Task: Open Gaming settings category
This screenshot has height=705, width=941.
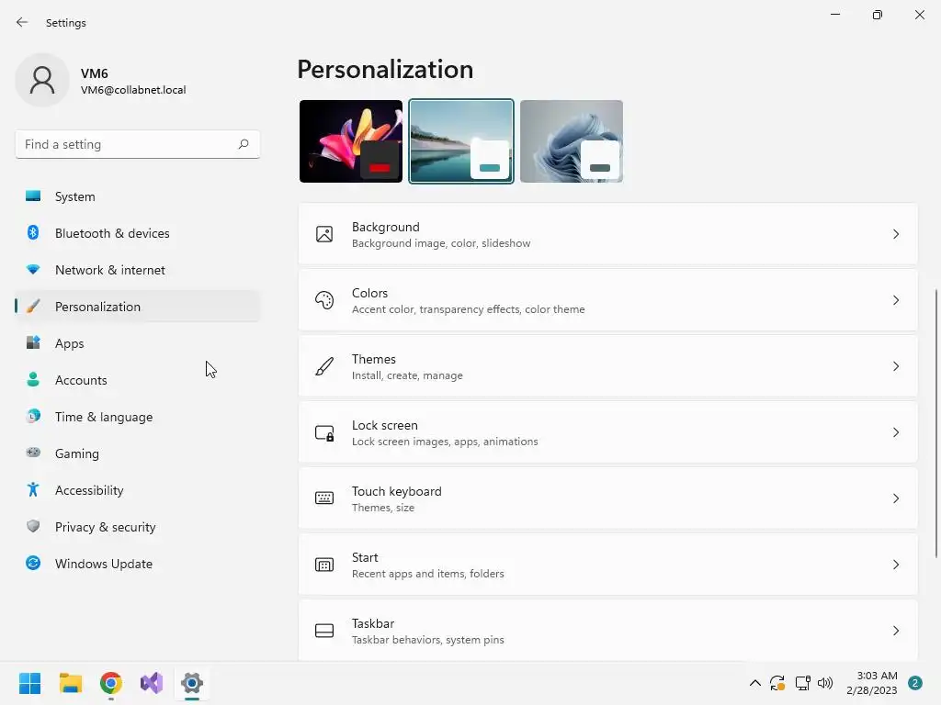Action: 138,453
